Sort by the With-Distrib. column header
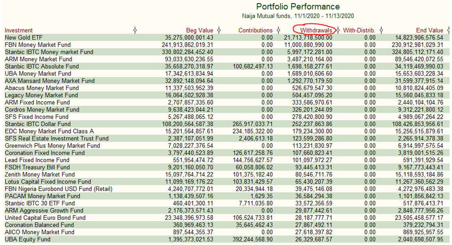The image size is (452, 245). (x=359, y=30)
